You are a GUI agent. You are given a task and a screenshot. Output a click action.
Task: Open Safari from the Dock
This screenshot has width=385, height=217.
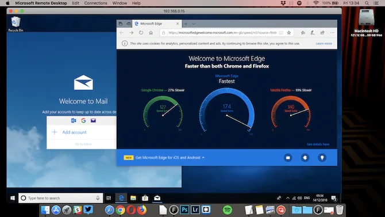110,210
